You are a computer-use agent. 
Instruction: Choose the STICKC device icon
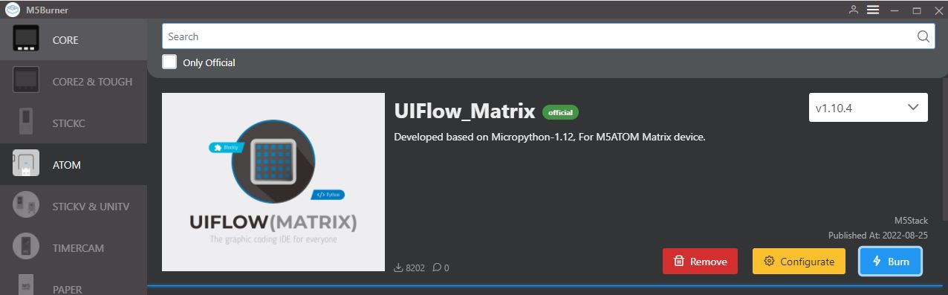coord(26,122)
